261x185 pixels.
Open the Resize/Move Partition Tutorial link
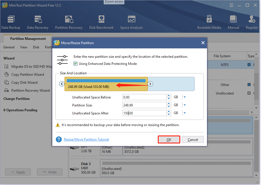pos(86,139)
